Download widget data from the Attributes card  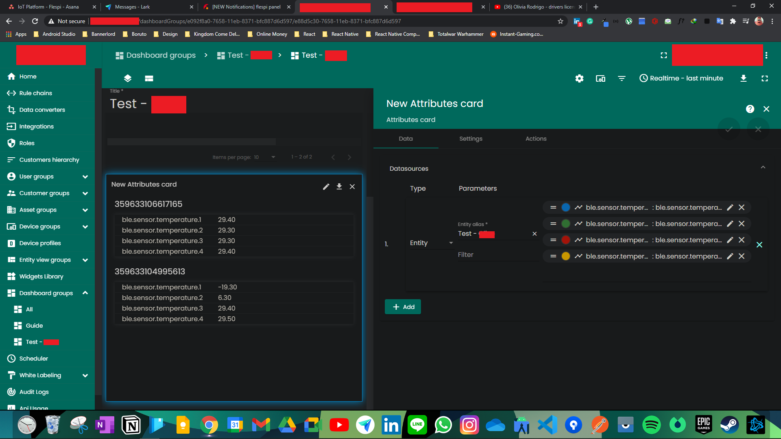pyautogui.click(x=339, y=187)
